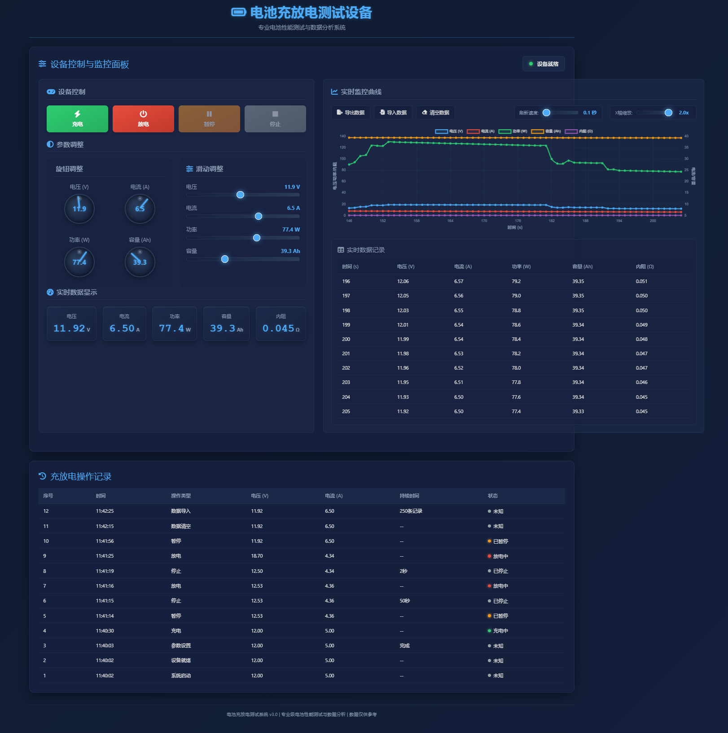Toggle the 容量 (Ah) legend entry

click(x=546, y=131)
